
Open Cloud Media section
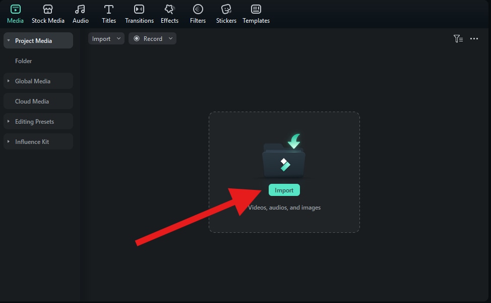coord(38,101)
